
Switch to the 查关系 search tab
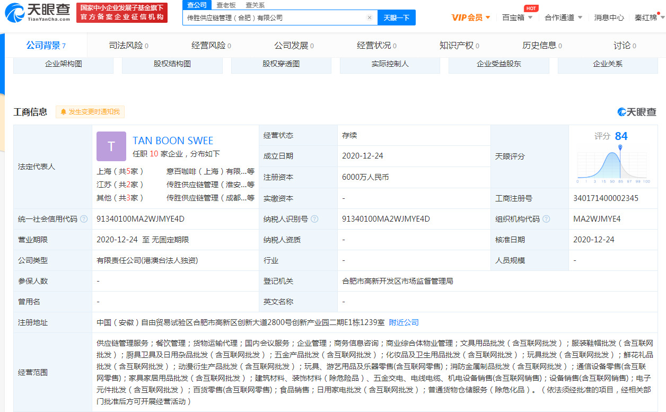click(255, 5)
